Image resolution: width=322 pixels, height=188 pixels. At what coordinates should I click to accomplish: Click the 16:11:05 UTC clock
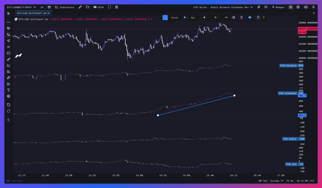click(x=305, y=181)
